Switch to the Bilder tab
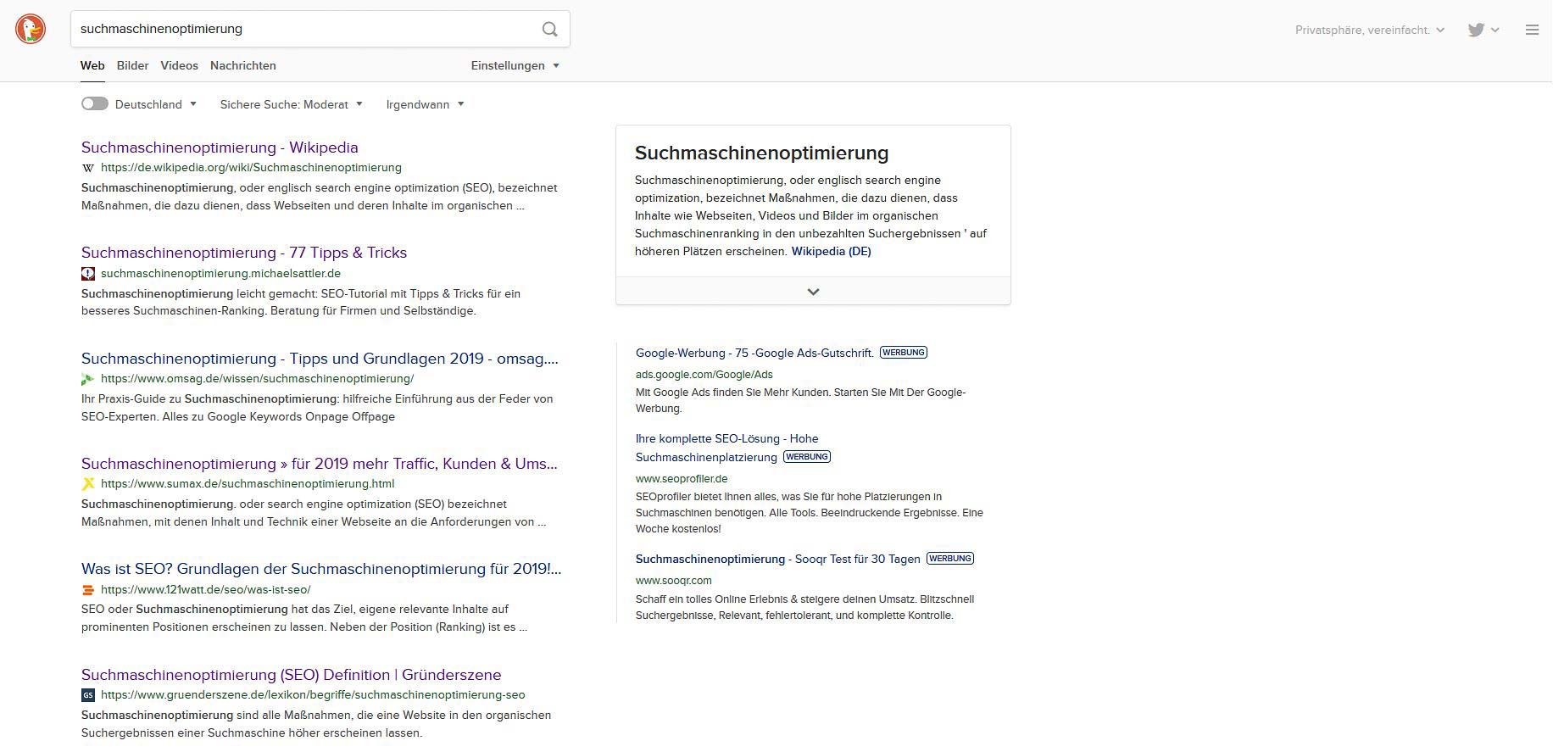 (133, 65)
